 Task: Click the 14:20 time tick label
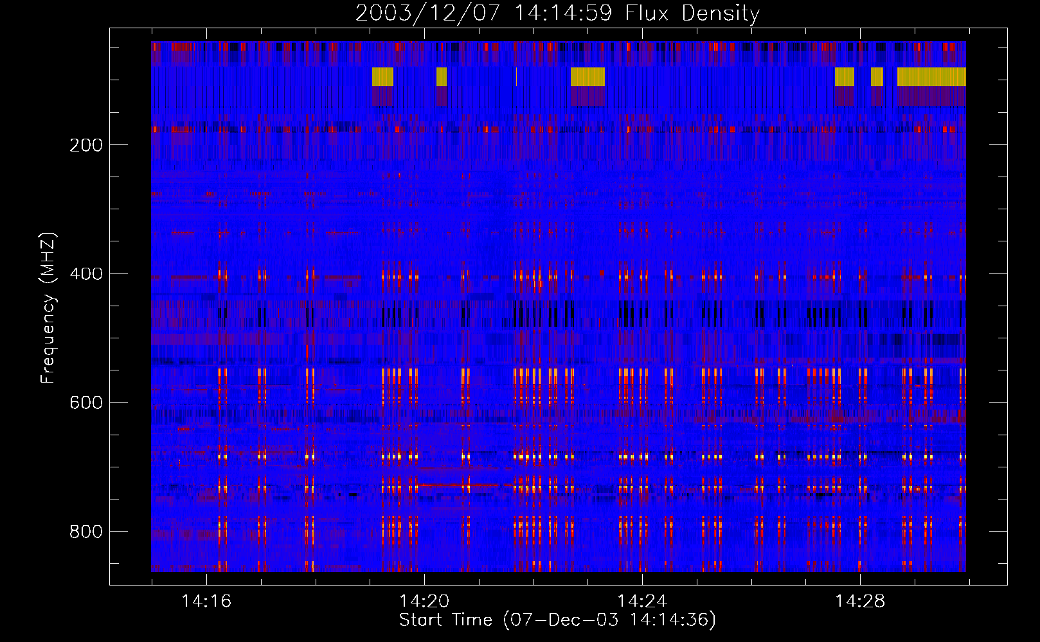[x=424, y=601]
